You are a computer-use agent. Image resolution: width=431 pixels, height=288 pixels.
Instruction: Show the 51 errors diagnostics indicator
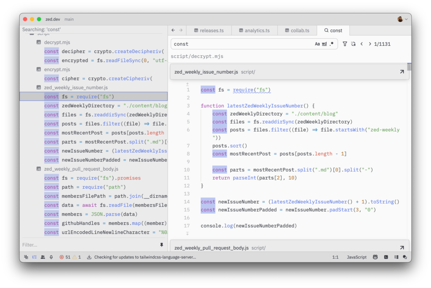tap(65, 257)
